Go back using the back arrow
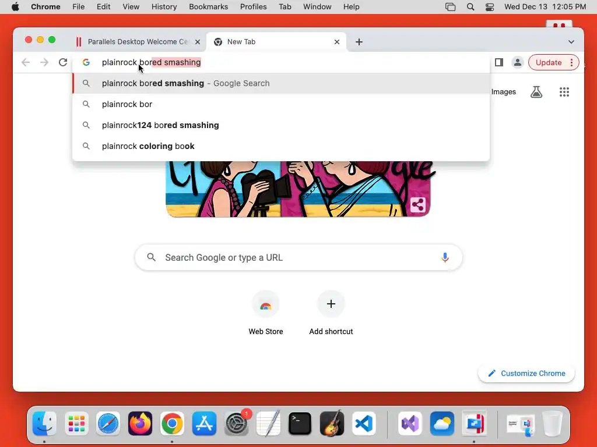Screen dimensions: 597x447 (x=26, y=62)
